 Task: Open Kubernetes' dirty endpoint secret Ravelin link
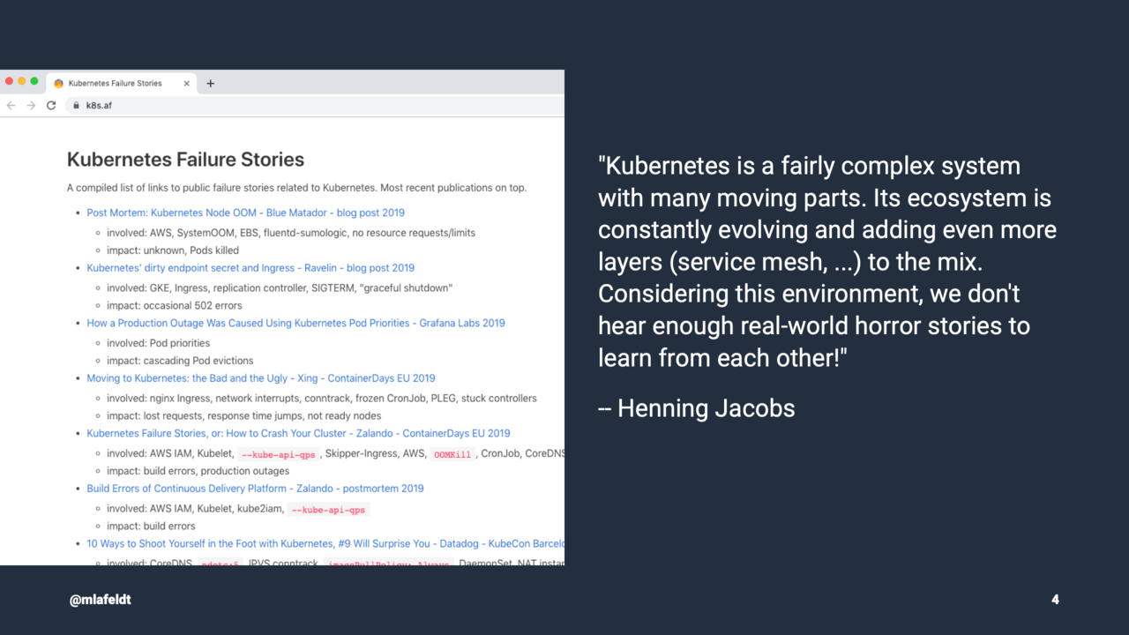[250, 268]
